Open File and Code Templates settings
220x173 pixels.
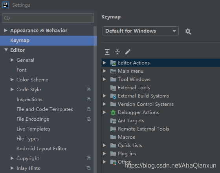coord(45,109)
